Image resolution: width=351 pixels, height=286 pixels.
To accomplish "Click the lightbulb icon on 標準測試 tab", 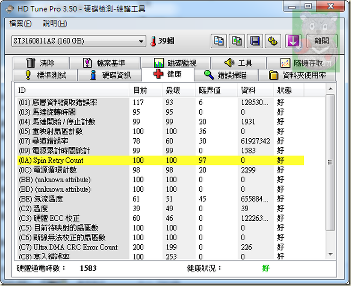I will [28, 75].
